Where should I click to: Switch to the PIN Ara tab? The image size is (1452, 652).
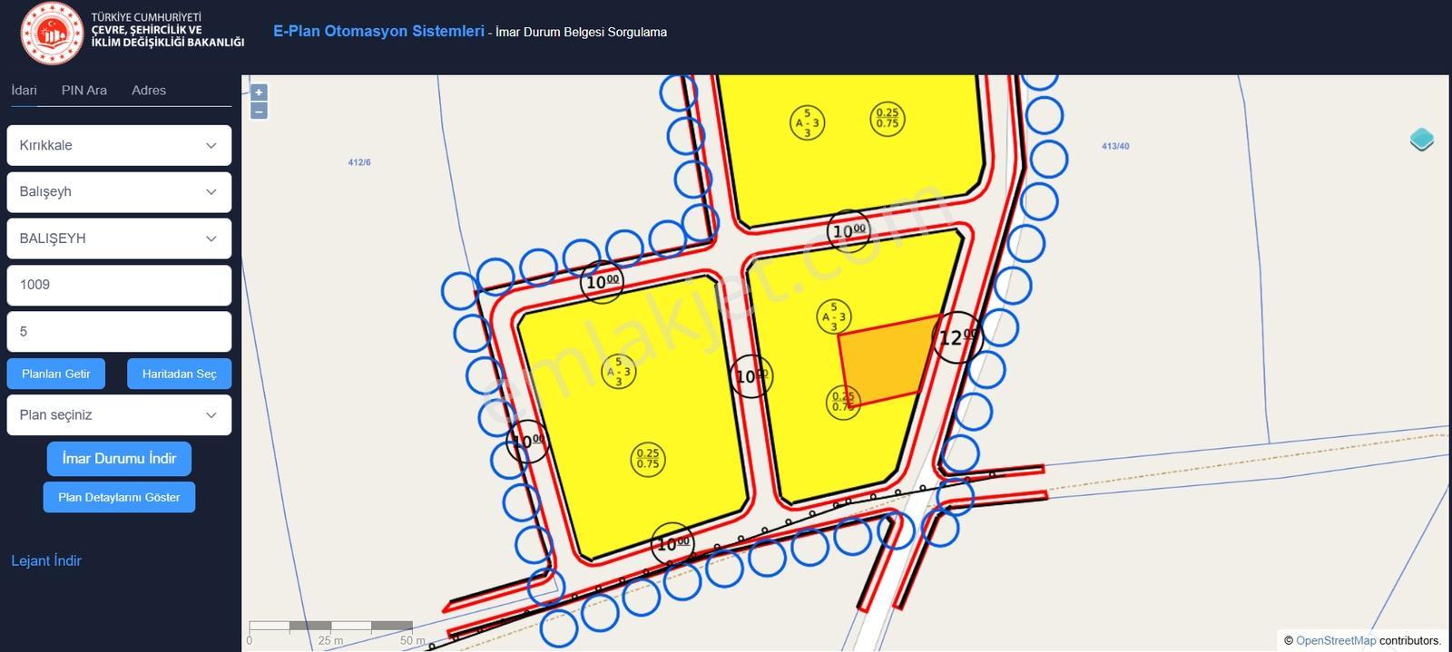click(84, 91)
